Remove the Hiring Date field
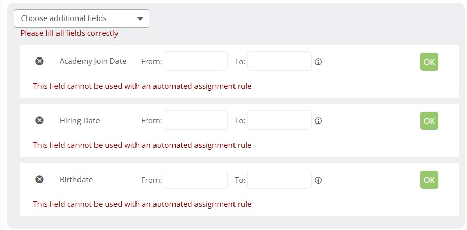Screen dimensions: 467x230 [40, 120]
